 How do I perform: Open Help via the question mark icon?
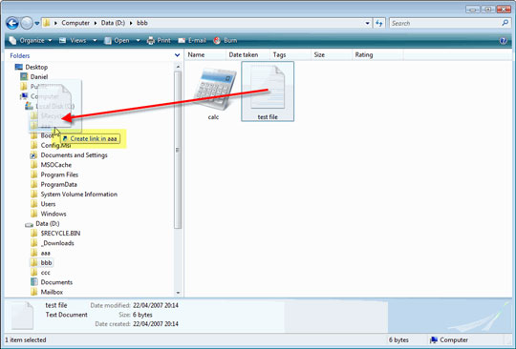point(504,41)
